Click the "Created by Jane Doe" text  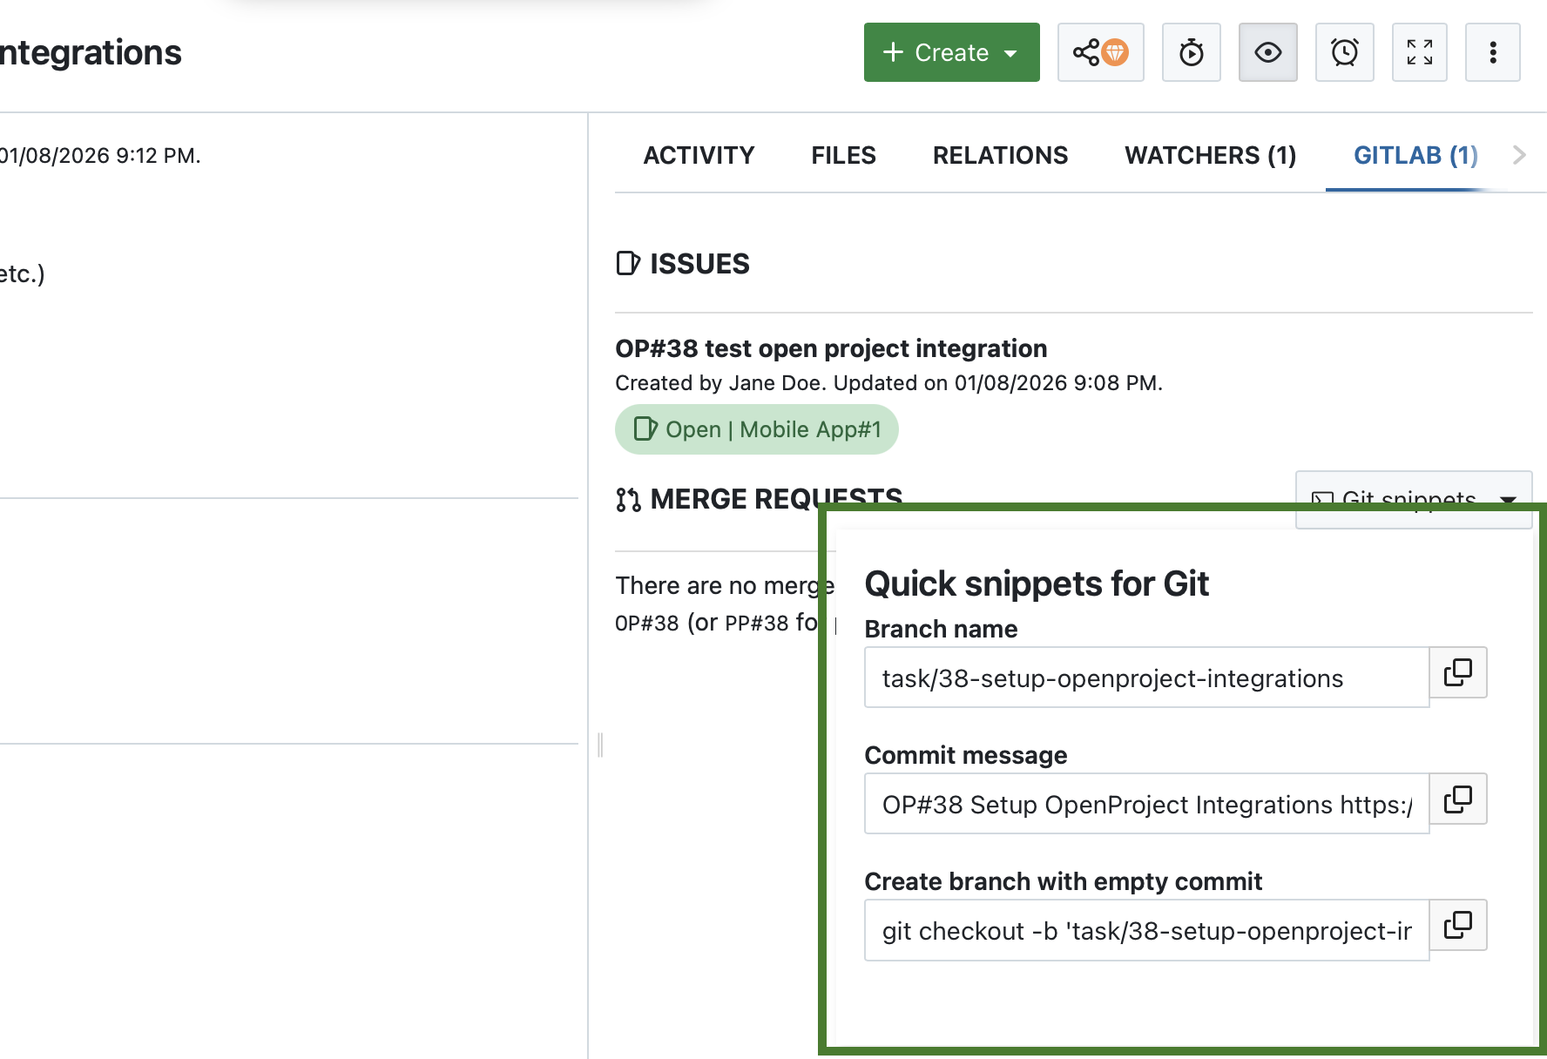pyautogui.click(x=719, y=383)
